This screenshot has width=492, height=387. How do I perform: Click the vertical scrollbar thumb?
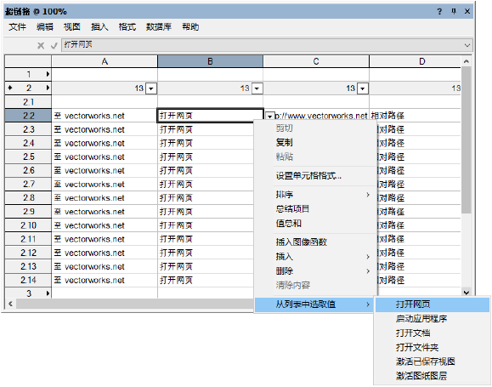pos(467,139)
